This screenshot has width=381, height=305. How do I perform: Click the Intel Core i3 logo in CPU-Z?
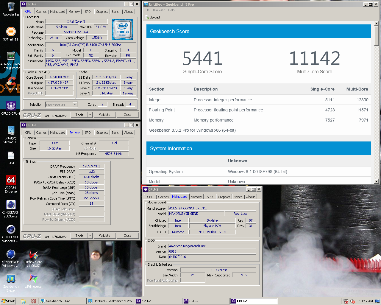pos(123,29)
